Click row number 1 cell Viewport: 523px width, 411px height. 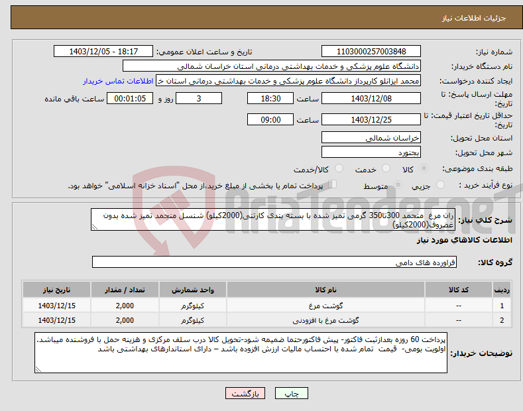click(x=502, y=306)
